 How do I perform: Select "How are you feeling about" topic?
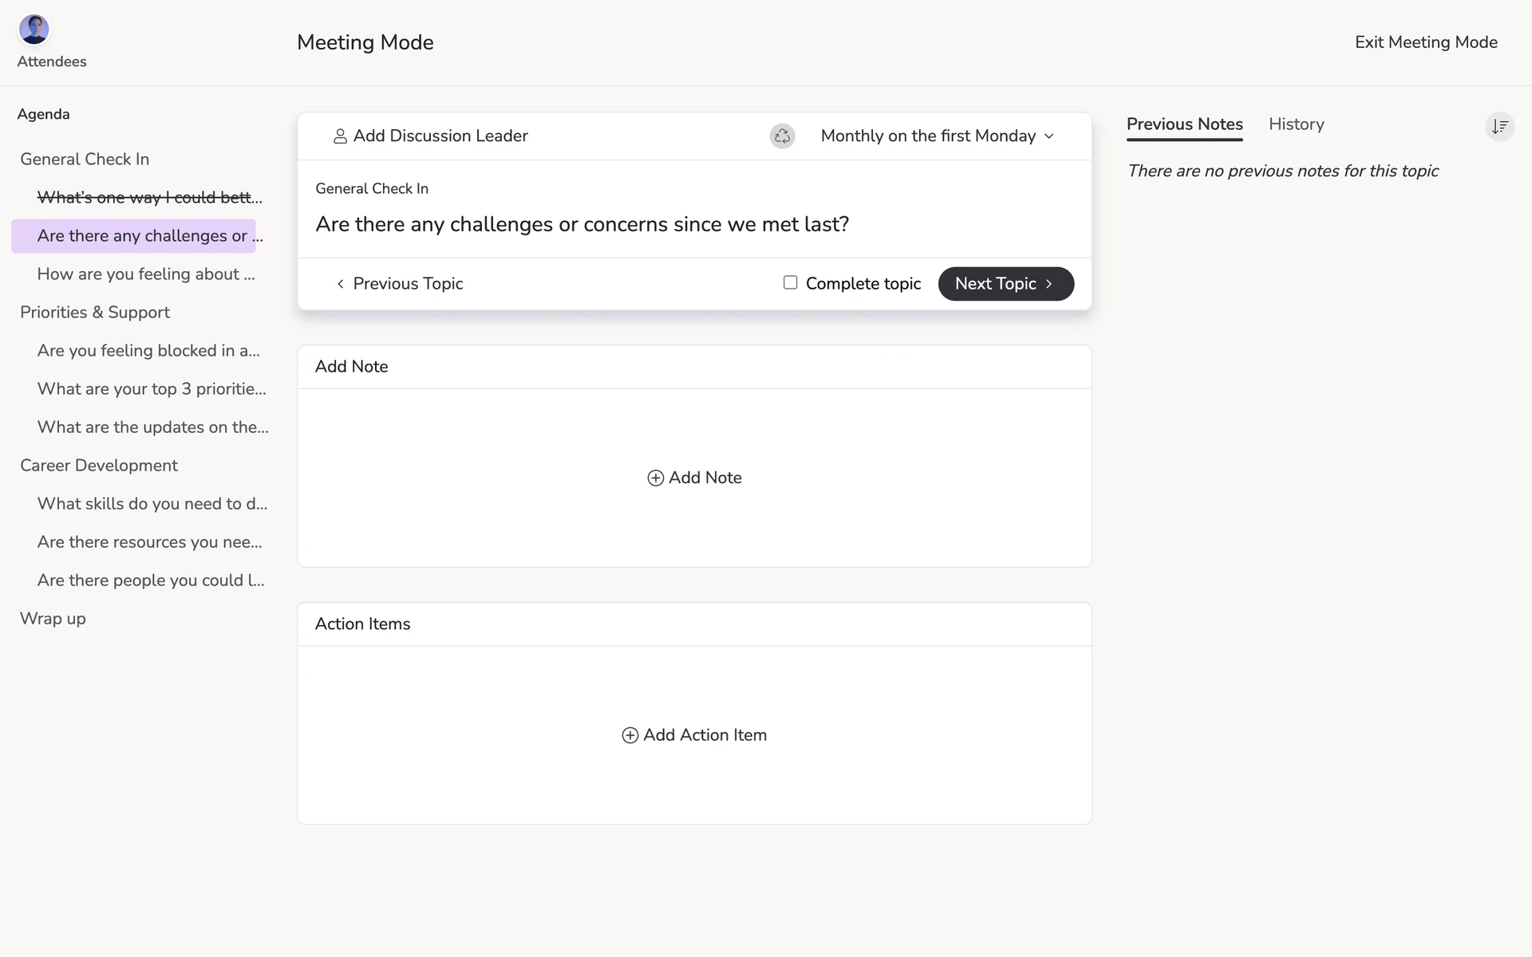[x=146, y=274]
